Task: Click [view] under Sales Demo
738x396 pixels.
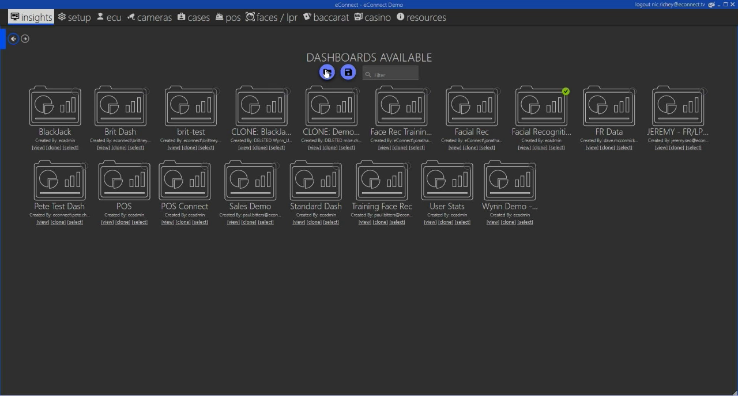Action: pyautogui.click(x=234, y=222)
